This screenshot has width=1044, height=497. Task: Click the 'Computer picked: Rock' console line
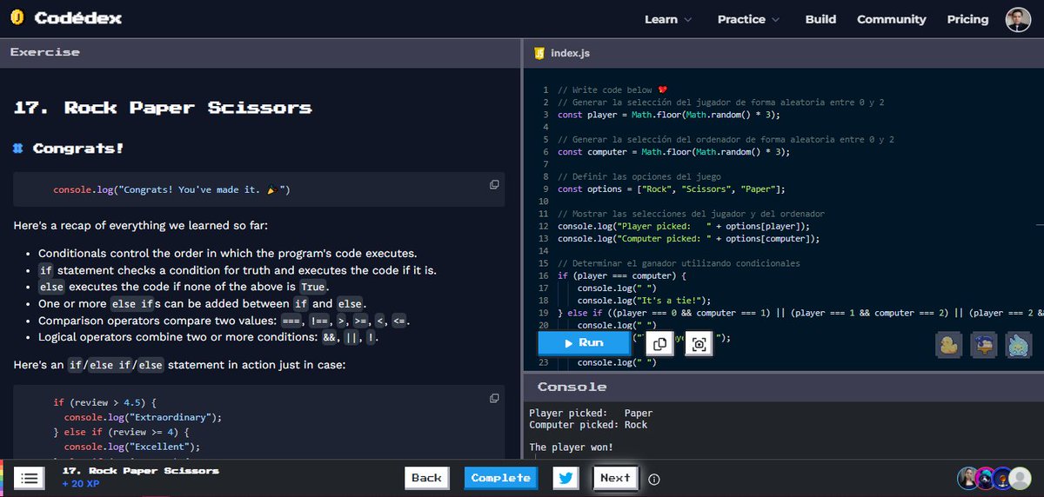[588, 425]
